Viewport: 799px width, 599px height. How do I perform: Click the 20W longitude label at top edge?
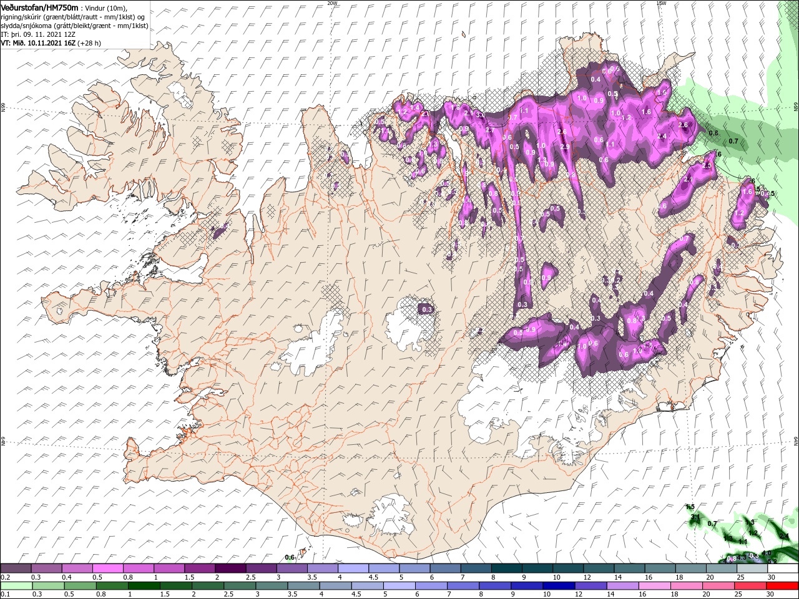(x=332, y=3)
